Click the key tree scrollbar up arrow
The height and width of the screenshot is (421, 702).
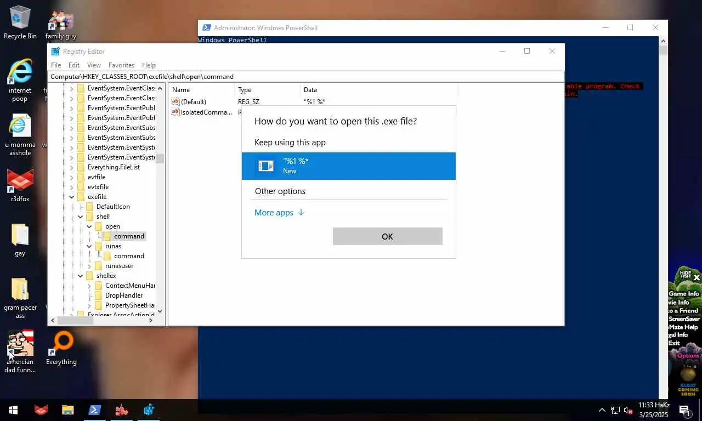click(x=160, y=88)
